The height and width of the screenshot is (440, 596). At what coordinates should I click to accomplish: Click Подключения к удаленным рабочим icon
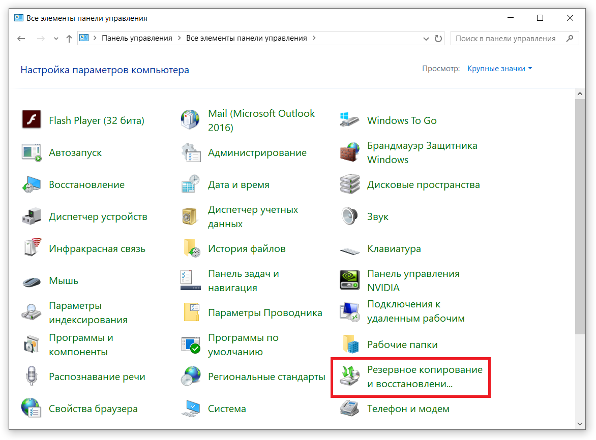(x=350, y=312)
